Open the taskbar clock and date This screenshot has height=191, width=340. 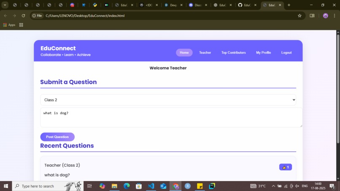tap(318, 186)
